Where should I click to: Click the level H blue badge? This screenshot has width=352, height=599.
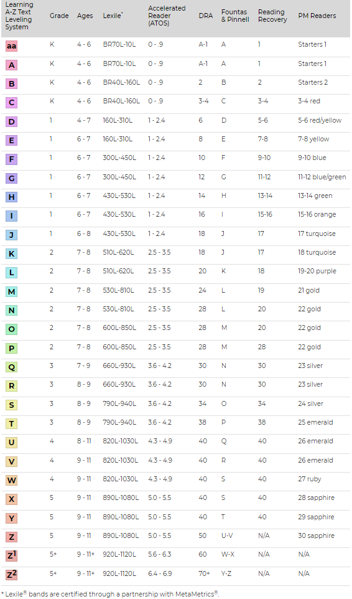[x=11, y=197]
